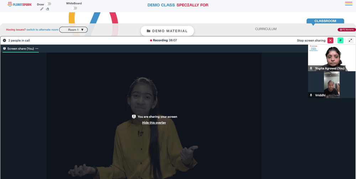Click the green P participant button
This screenshot has width=356, height=179.
340,40
